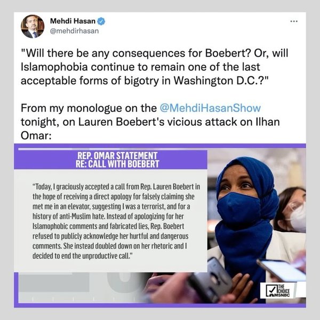Viewport: 320px width, 320px height.
Task: Click the 'From my monologue' tweet paragraph
Action: tap(150, 122)
